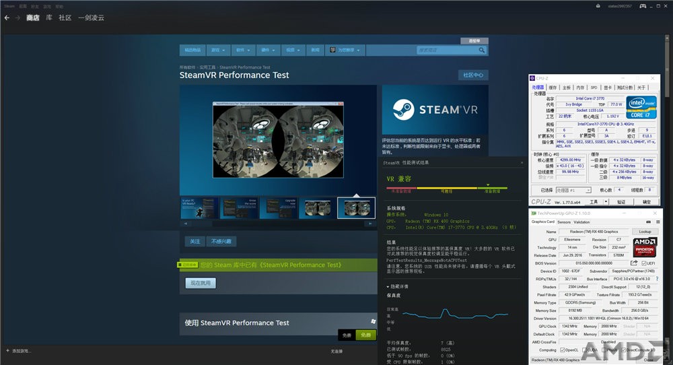This screenshot has width=673, height=365.
Task: Close the SteamVR results panel
Action: (522, 163)
